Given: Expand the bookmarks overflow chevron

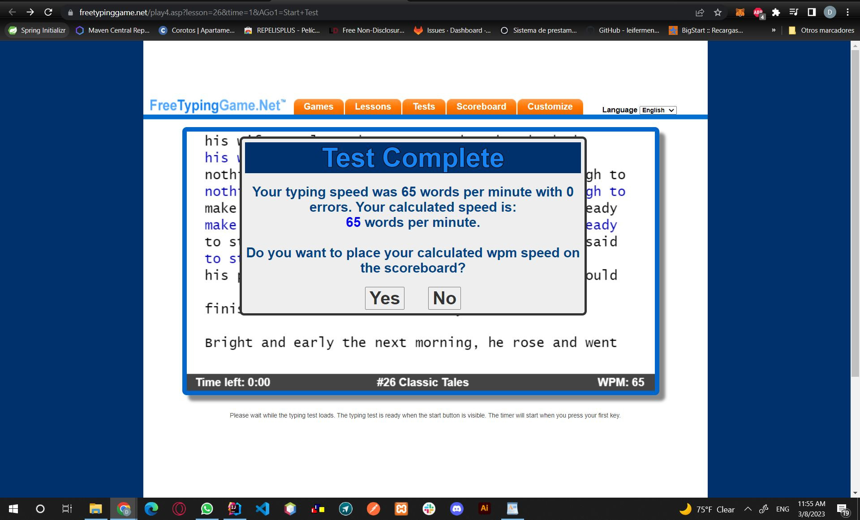Looking at the screenshot, I should (x=773, y=30).
